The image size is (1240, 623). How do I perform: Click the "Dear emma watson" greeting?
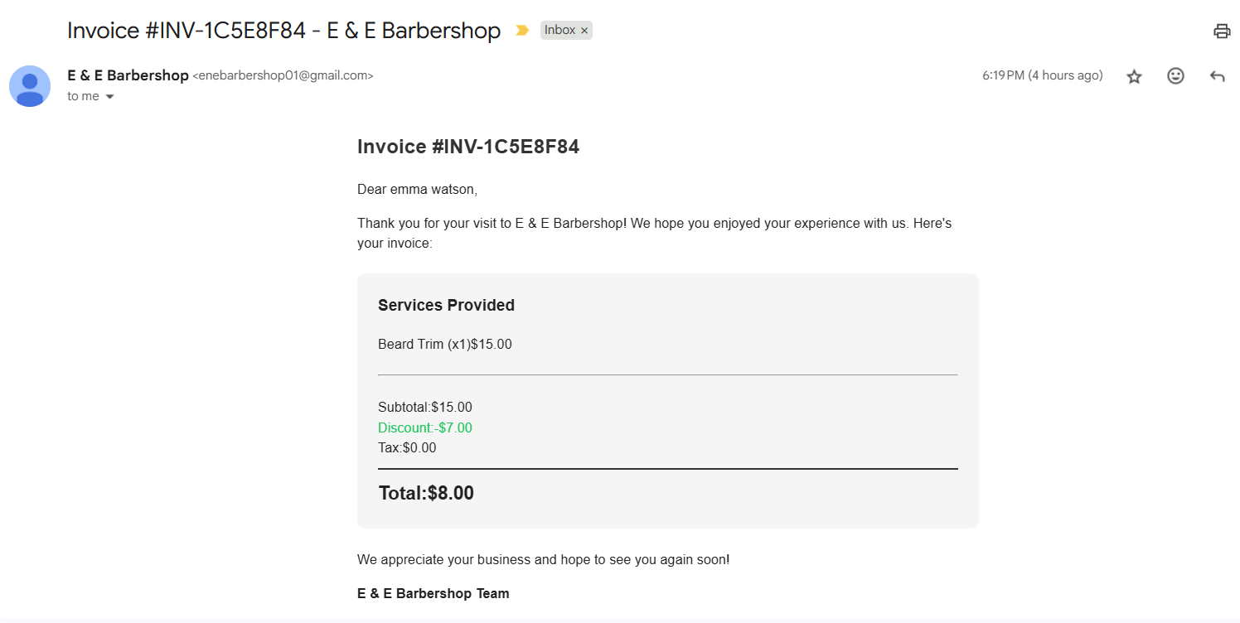(x=417, y=189)
